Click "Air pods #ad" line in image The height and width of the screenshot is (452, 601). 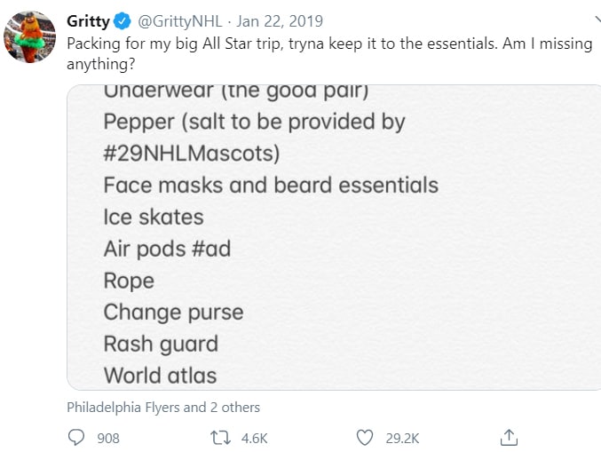coord(167,249)
